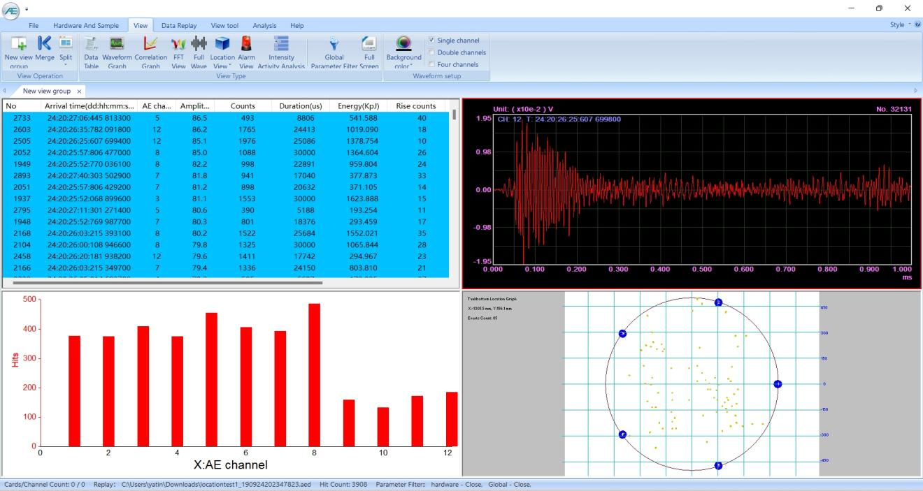Sort by the Duration(us) column header

click(301, 105)
